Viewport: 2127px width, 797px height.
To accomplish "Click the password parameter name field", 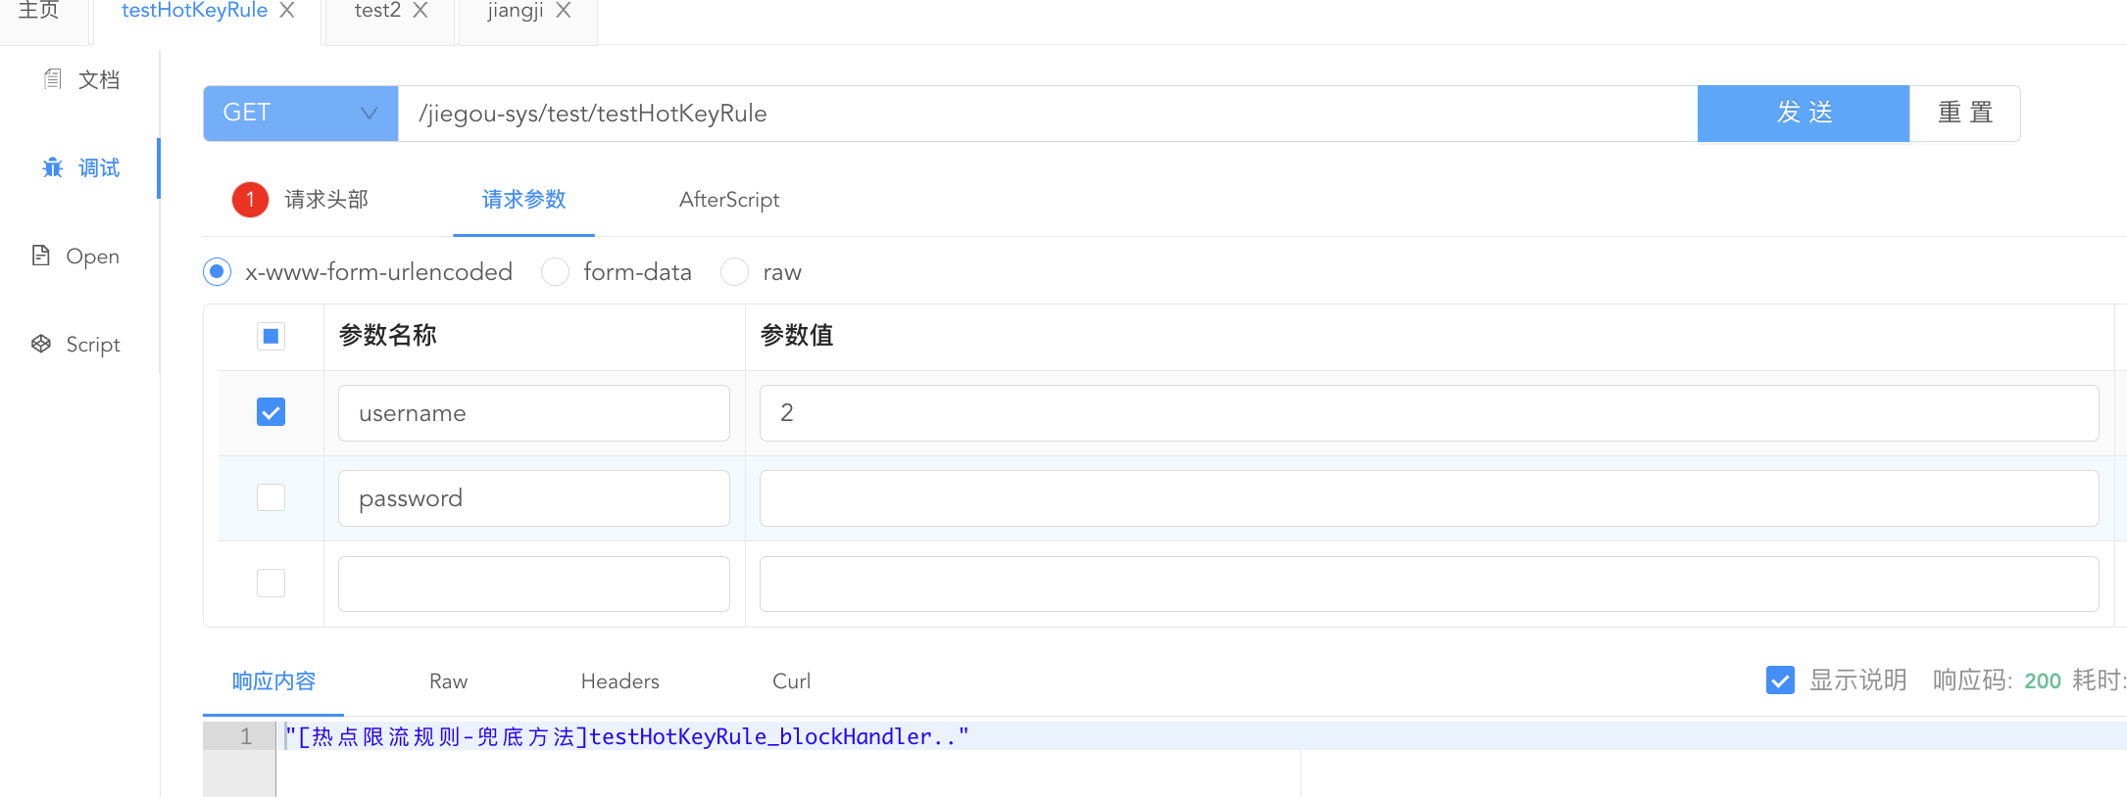I will [534, 498].
